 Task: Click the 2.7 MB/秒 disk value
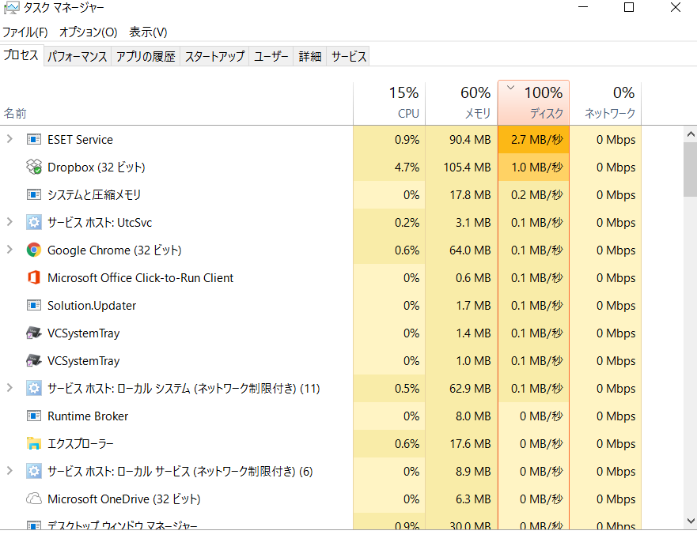[x=536, y=139]
